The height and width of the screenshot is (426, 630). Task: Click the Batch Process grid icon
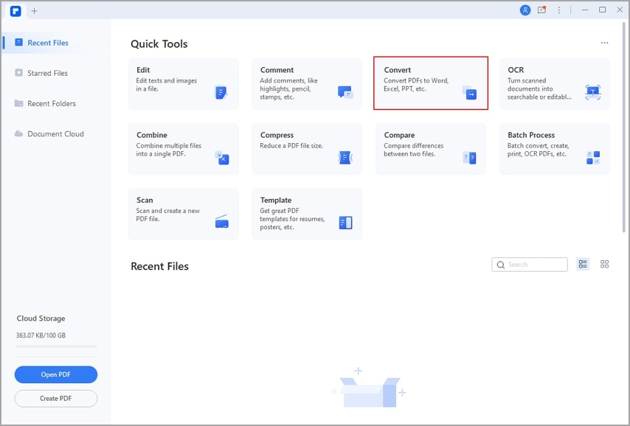[x=593, y=158]
